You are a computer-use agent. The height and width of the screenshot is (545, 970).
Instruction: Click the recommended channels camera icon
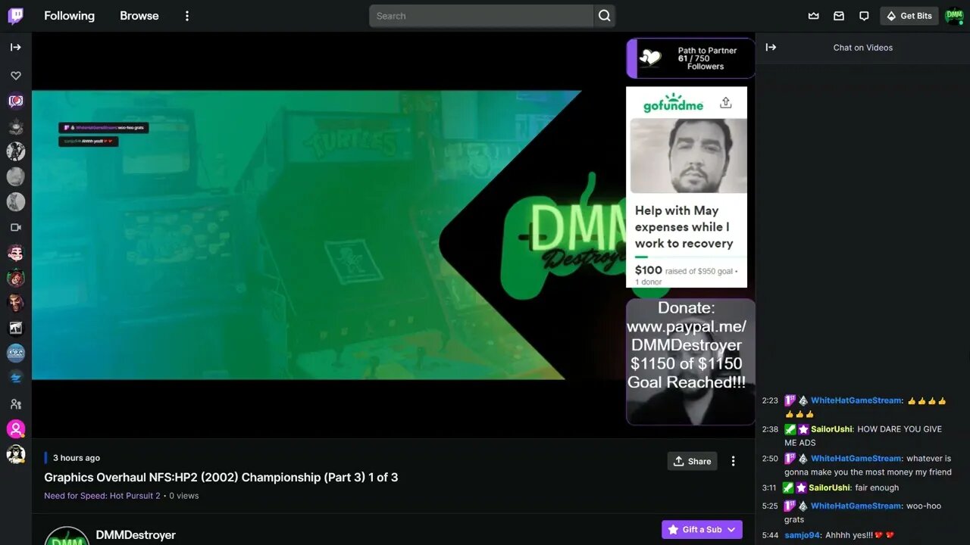tap(16, 227)
